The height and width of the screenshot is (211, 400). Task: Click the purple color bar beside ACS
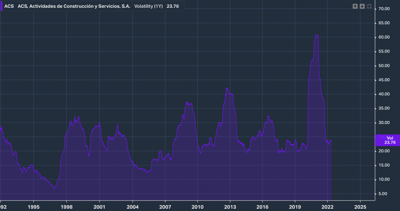coord(1,6)
